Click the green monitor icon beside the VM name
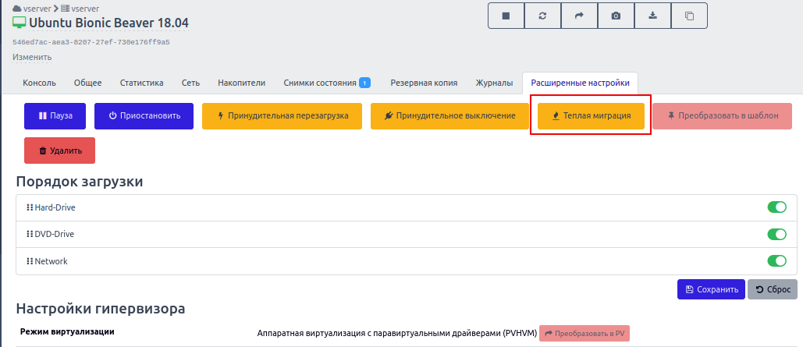The width and height of the screenshot is (803, 347). click(19, 23)
